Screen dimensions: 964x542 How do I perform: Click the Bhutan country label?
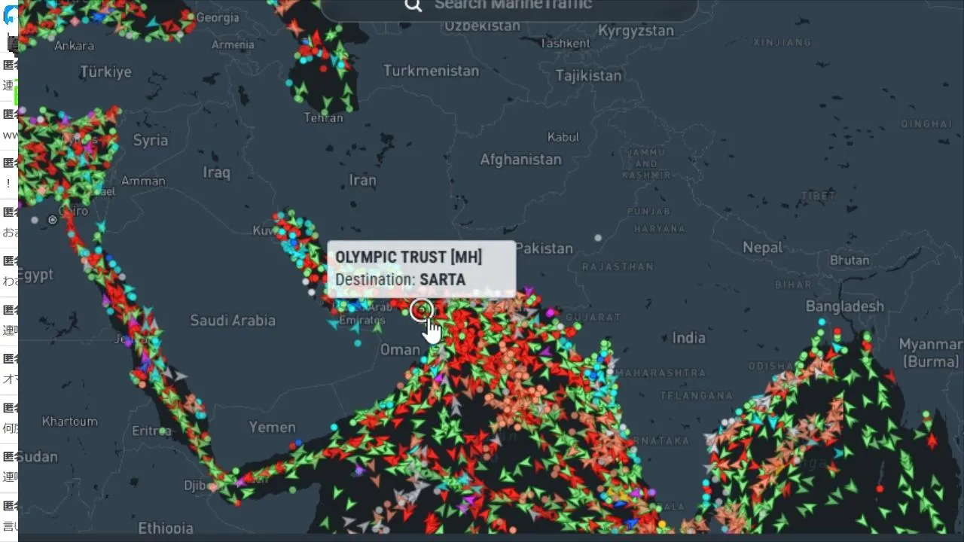click(x=850, y=260)
